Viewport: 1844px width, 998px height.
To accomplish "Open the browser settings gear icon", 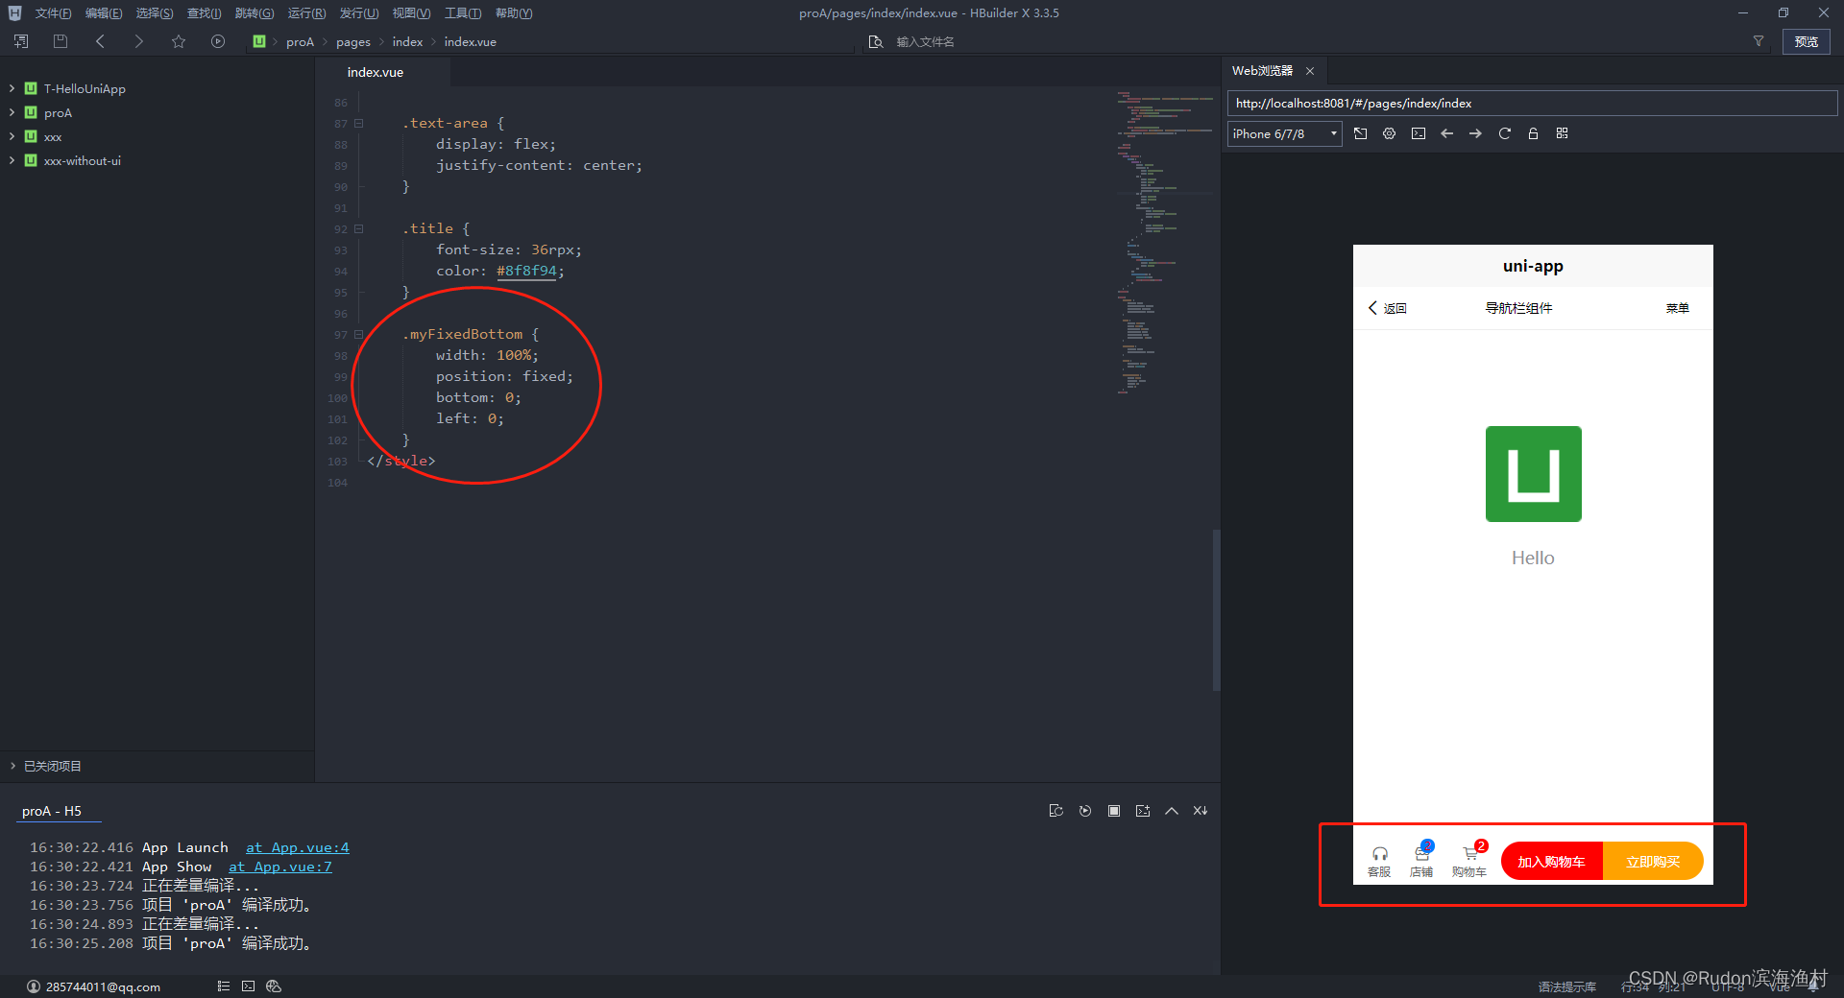I will (x=1389, y=133).
